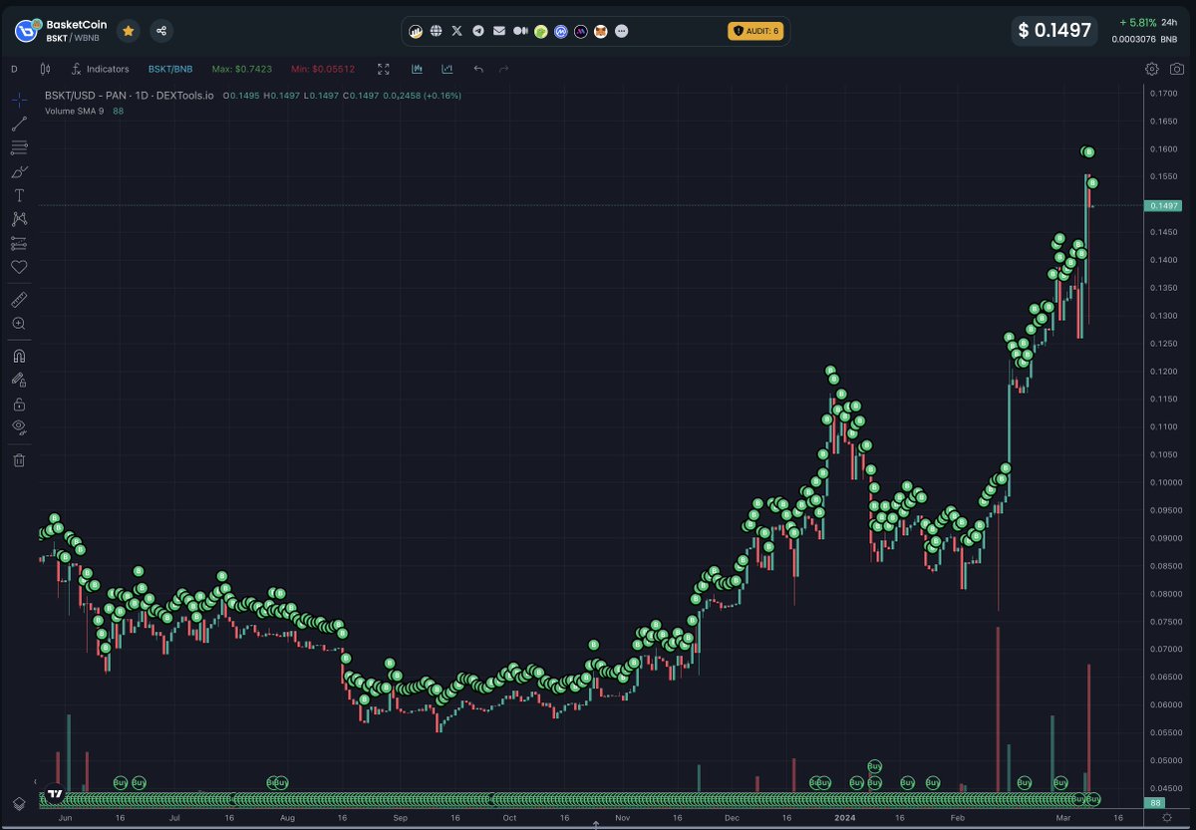Viewport: 1196px width, 830px height.
Task: Open the email envelope icon
Action: (498, 31)
